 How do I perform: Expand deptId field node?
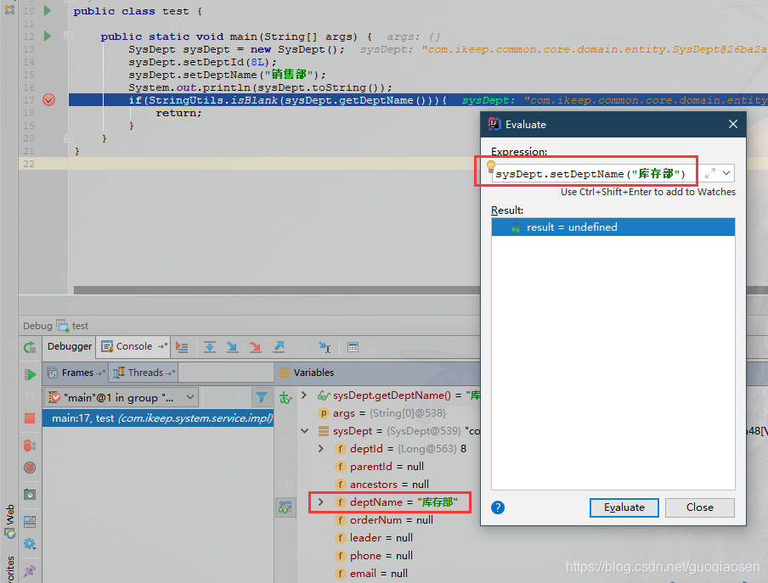(x=321, y=449)
